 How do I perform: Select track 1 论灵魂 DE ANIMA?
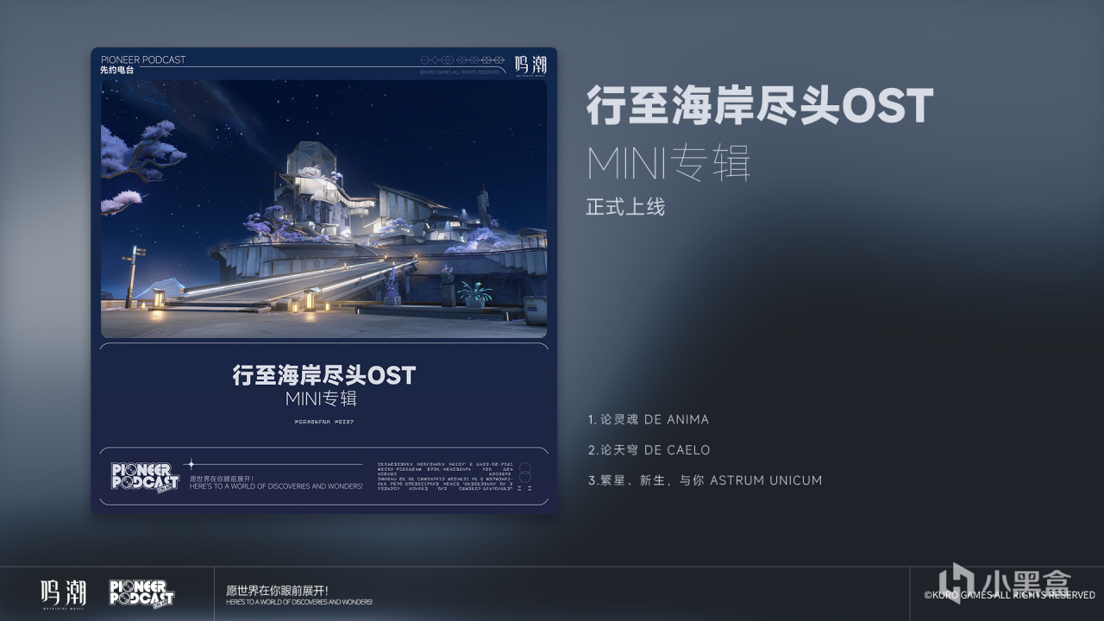click(x=649, y=419)
